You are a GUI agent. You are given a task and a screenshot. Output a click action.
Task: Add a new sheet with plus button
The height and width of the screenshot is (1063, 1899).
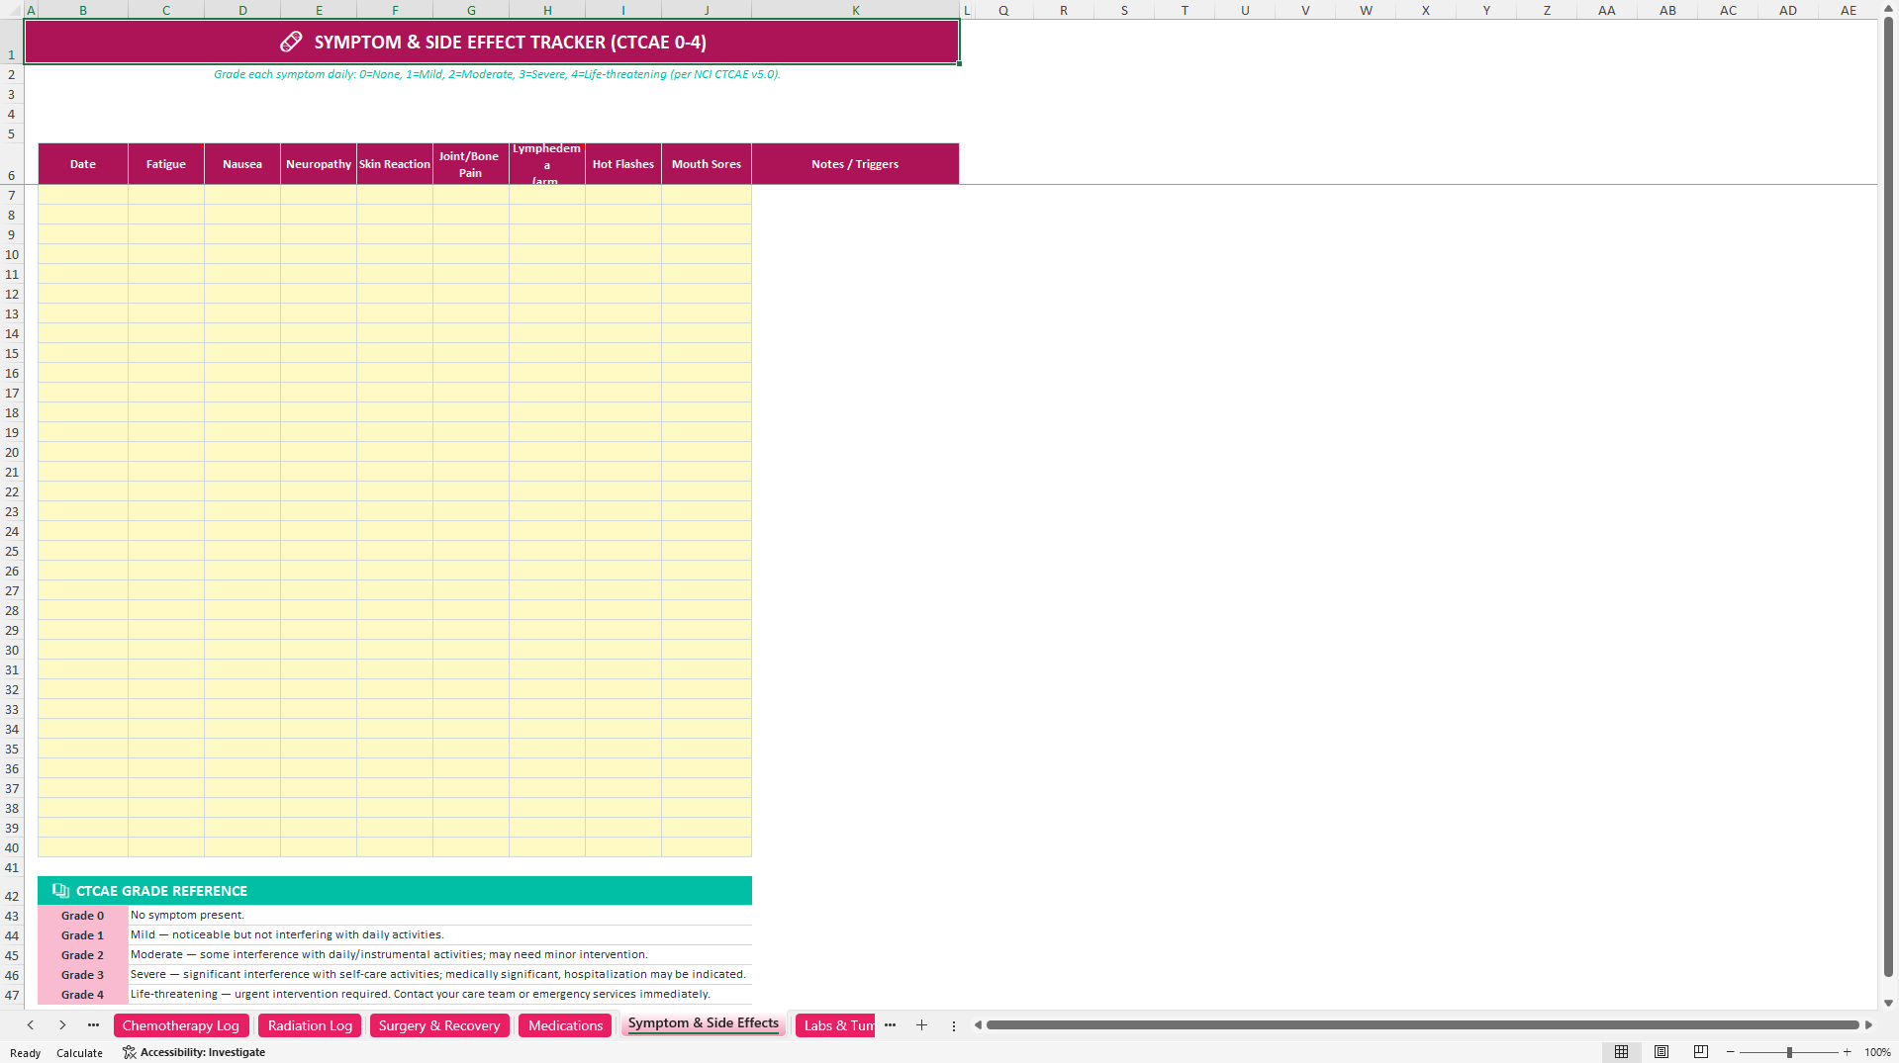tap(921, 1025)
